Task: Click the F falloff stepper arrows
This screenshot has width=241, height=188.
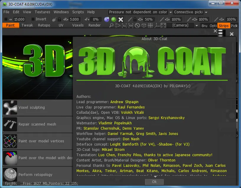Action: point(87,19)
